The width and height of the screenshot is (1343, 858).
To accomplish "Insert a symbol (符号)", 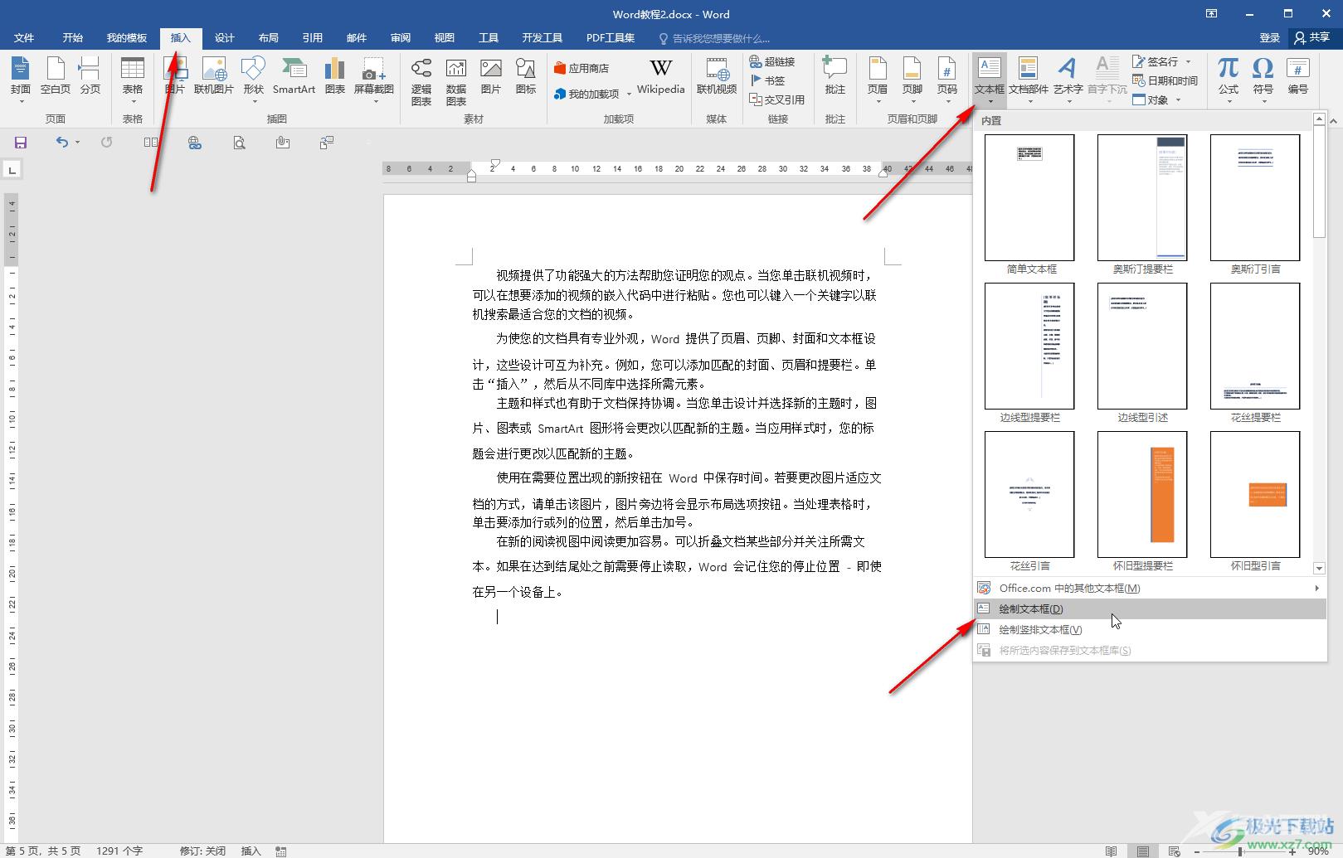I will pos(1263,80).
